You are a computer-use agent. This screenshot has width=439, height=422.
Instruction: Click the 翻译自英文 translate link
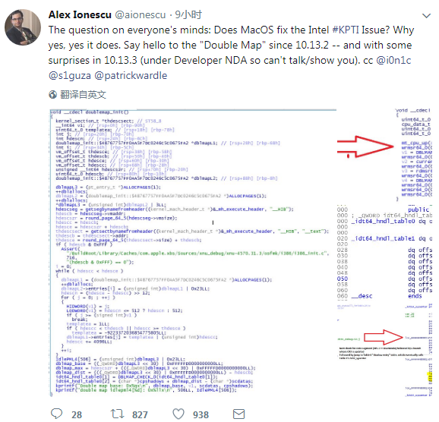83,95
